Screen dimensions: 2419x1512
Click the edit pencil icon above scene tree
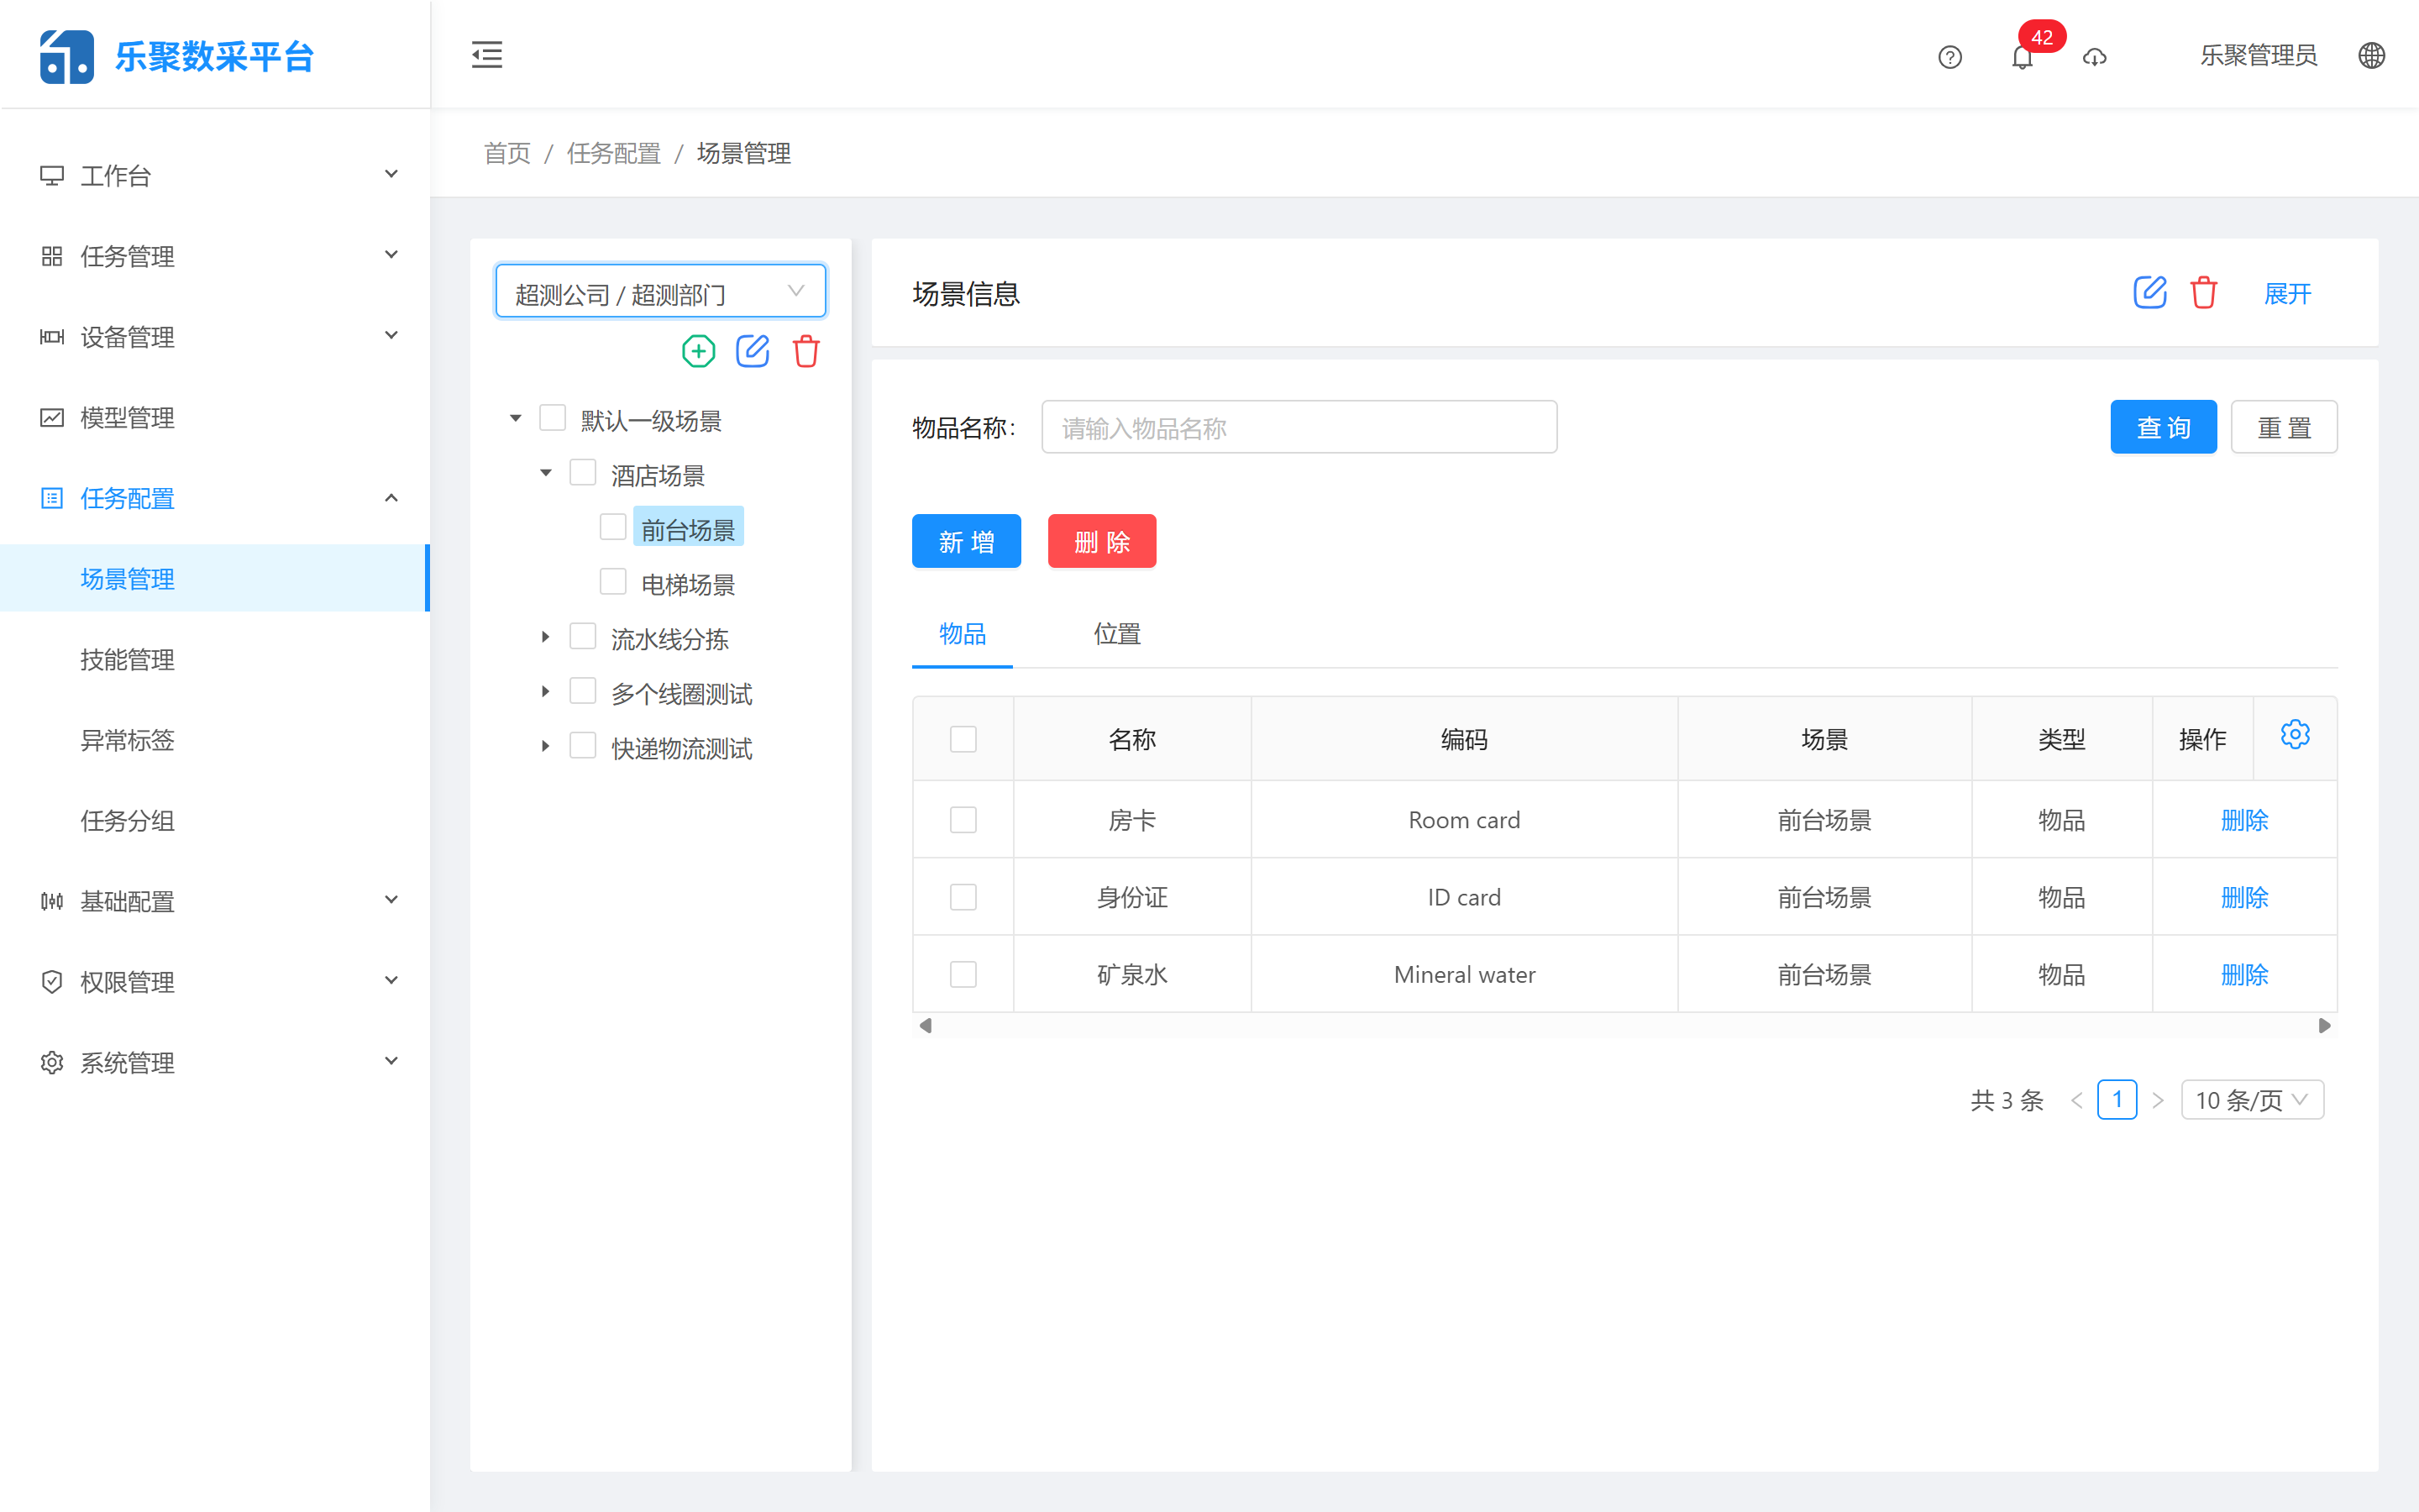click(x=753, y=351)
